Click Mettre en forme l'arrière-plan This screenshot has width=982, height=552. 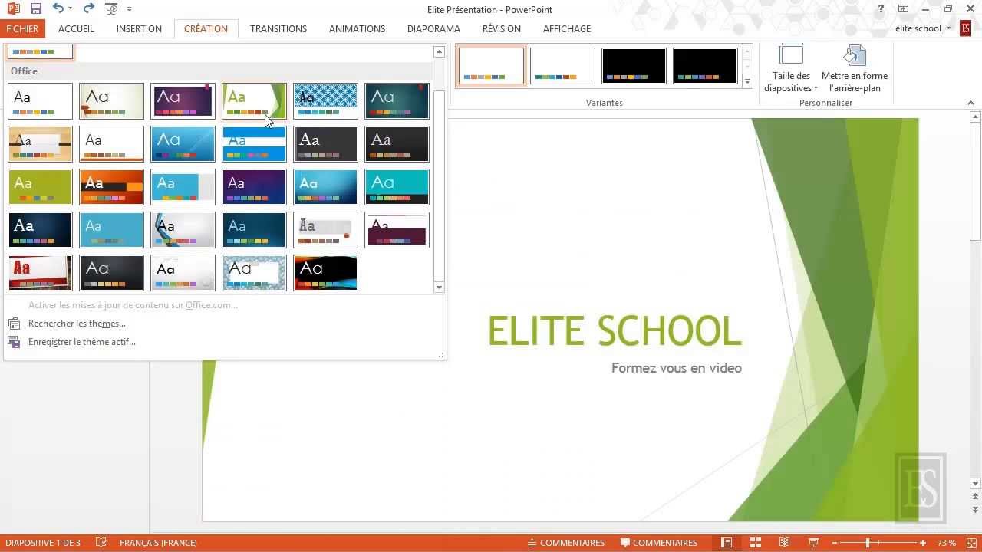854,69
